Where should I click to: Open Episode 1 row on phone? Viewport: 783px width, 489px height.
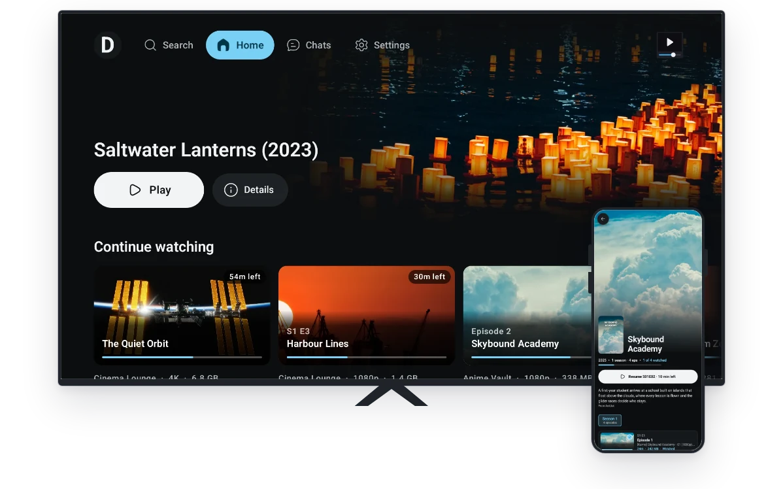point(648,441)
